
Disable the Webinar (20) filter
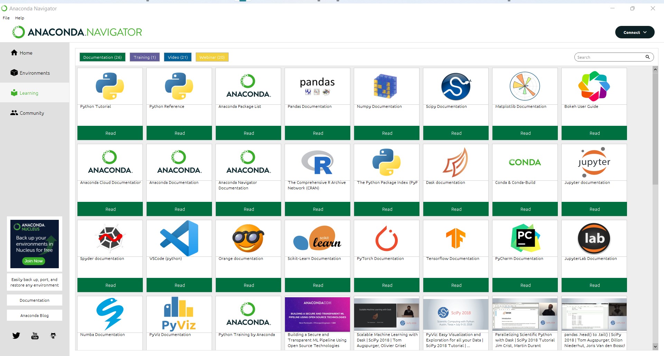[212, 57]
